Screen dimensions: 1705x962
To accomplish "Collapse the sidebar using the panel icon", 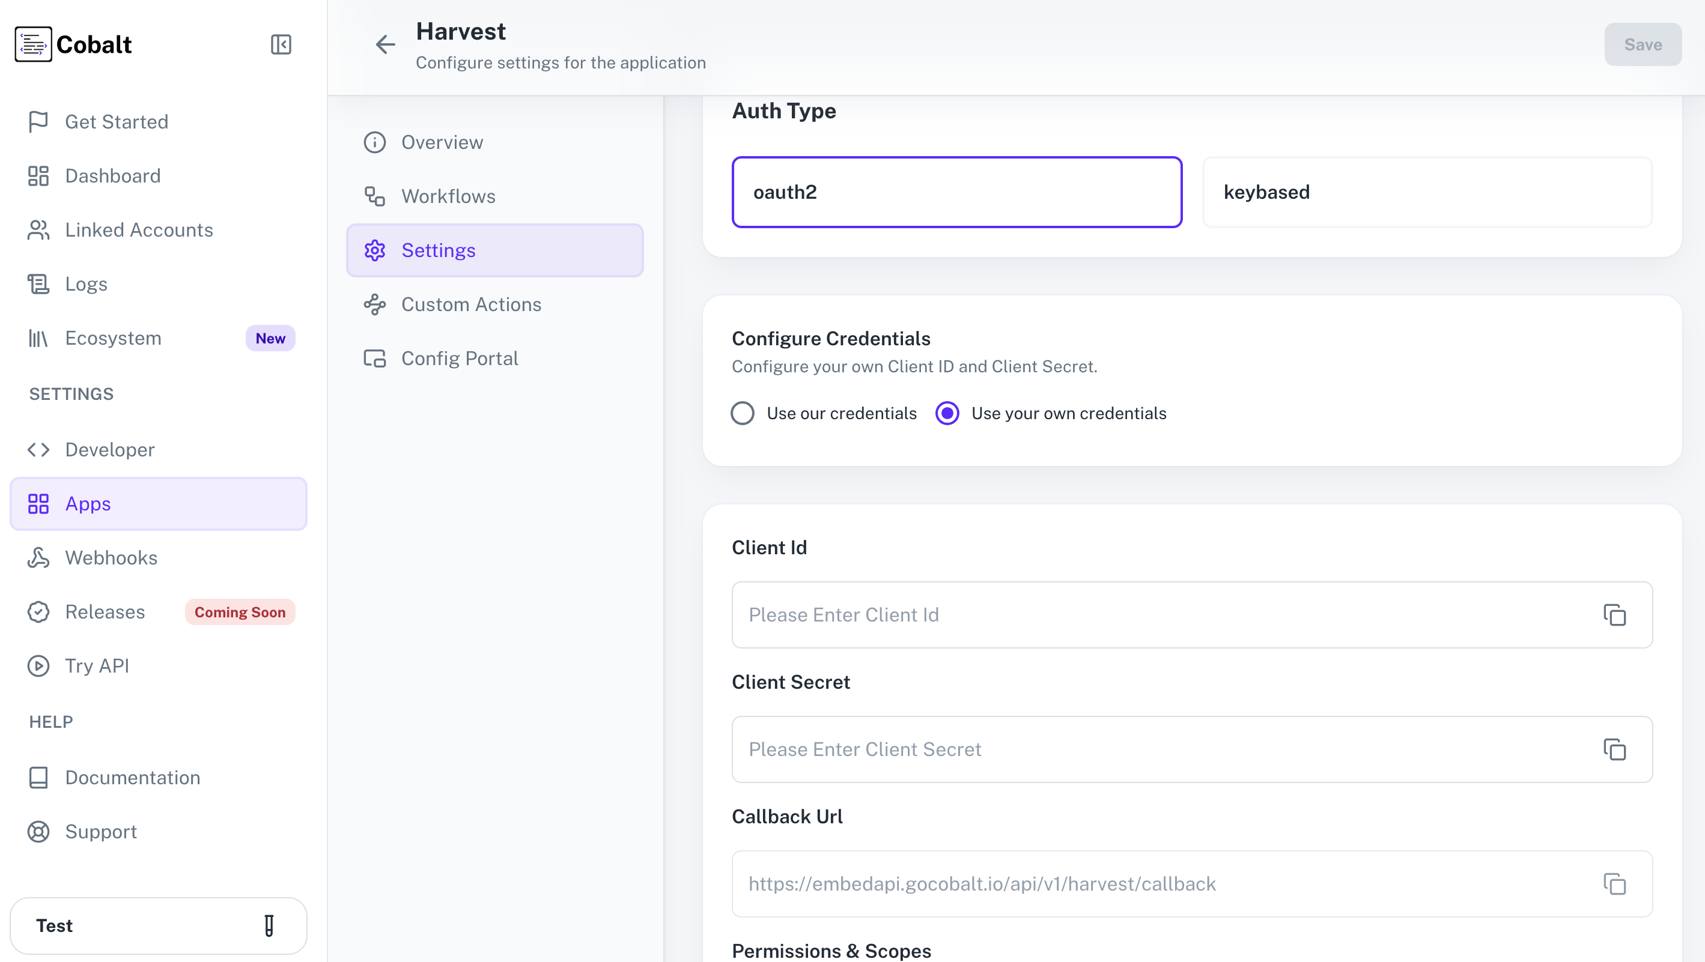I will [x=281, y=44].
